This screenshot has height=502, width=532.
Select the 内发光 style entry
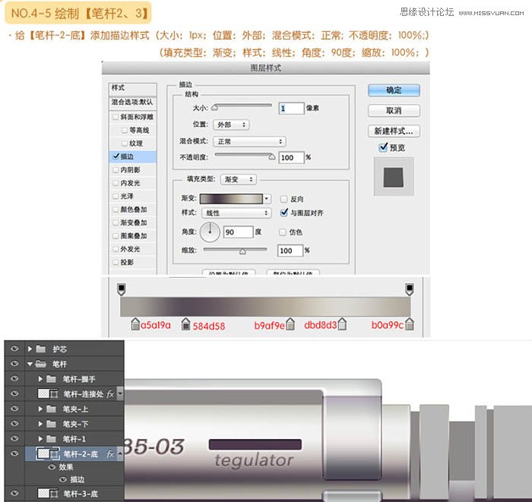pyautogui.click(x=133, y=183)
